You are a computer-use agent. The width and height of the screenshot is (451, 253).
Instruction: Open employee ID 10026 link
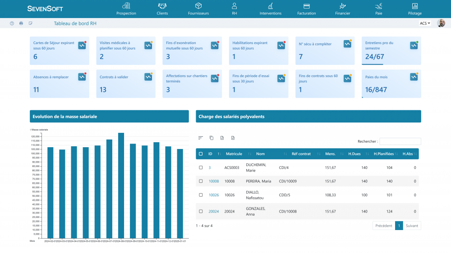click(x=213, y=195)
